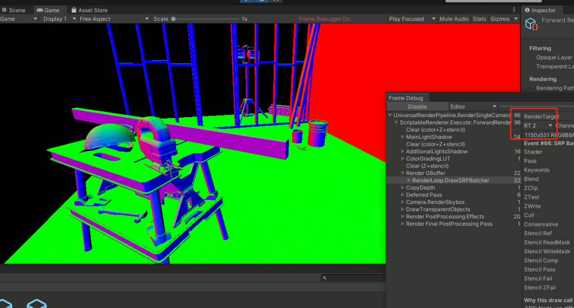This screenshot has width=574, height=308.
Task: Click the Disable button in Frame Debug
Action: [417, 107]
